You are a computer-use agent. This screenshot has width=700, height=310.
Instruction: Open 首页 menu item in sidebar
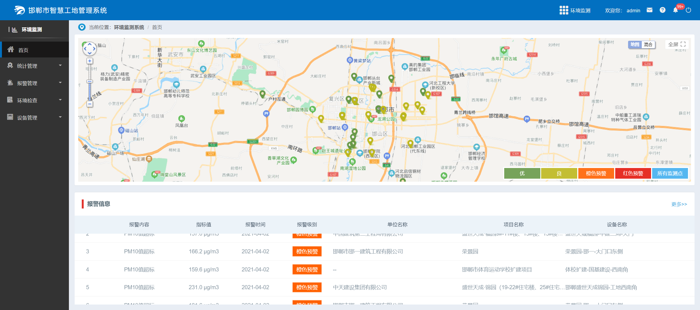click(34, 50)
